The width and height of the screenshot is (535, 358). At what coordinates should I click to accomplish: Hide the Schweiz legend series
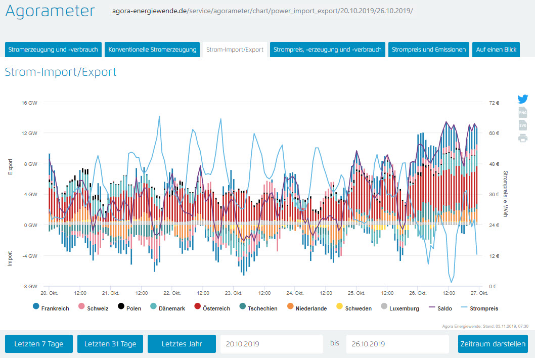pyautogui.click(x=94, y=308)
